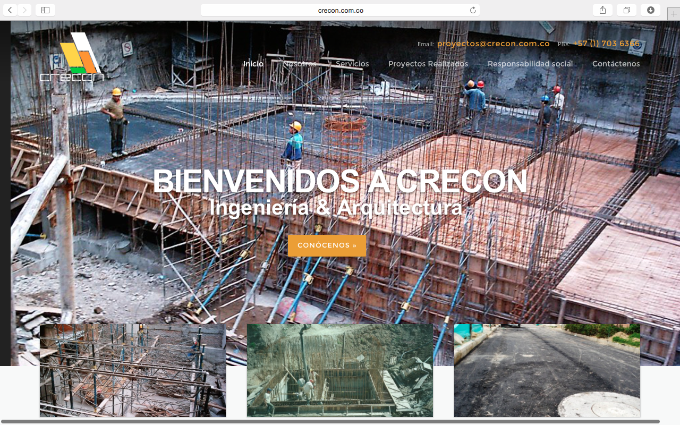This screenshot has width=680, height=425.
Task: Open the Nosotros menu item
Action: (x=300, y=64)
